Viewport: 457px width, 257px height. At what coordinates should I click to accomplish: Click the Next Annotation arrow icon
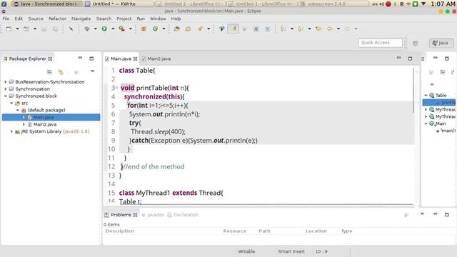point(283,29)
